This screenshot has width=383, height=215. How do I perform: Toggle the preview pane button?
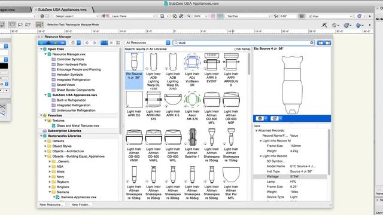(x=327, y=42)
